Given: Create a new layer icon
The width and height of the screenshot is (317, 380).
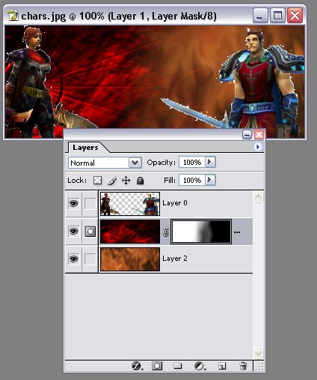Looking at the screenshot, I should (222, 366).
